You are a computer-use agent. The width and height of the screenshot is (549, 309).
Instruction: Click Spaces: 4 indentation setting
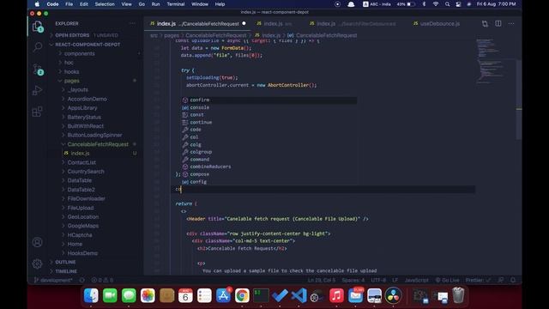353,280
